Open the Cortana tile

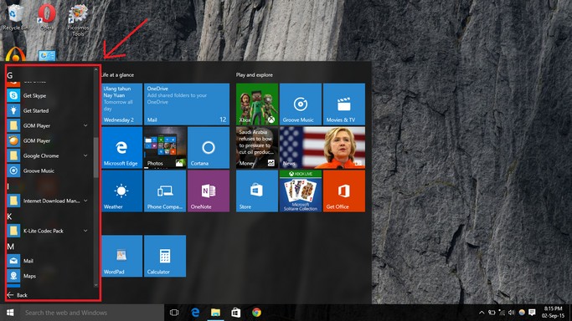pyautogui.click(x=209, y=147)
